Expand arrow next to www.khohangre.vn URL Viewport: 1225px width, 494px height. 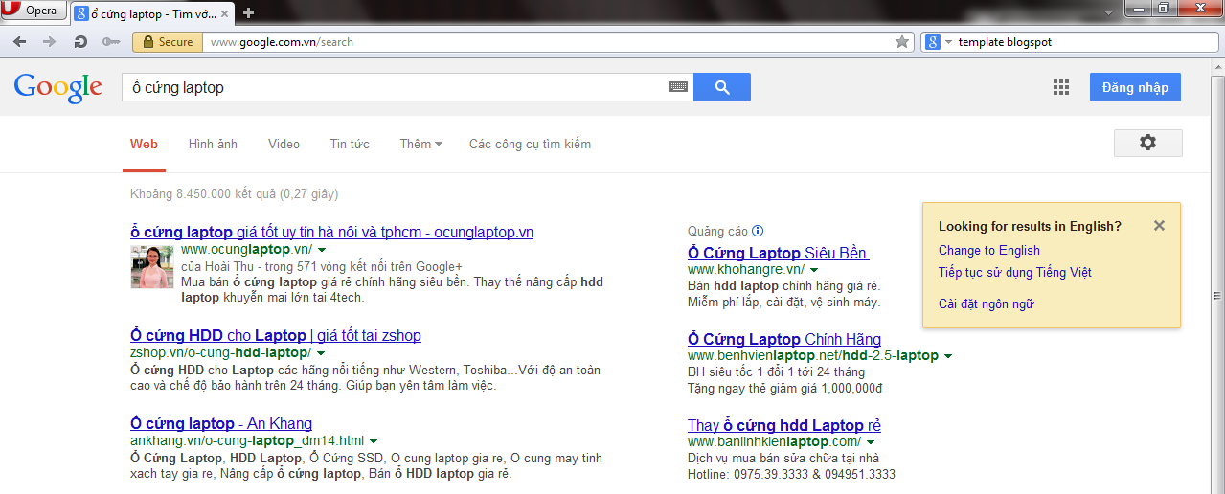813,271
